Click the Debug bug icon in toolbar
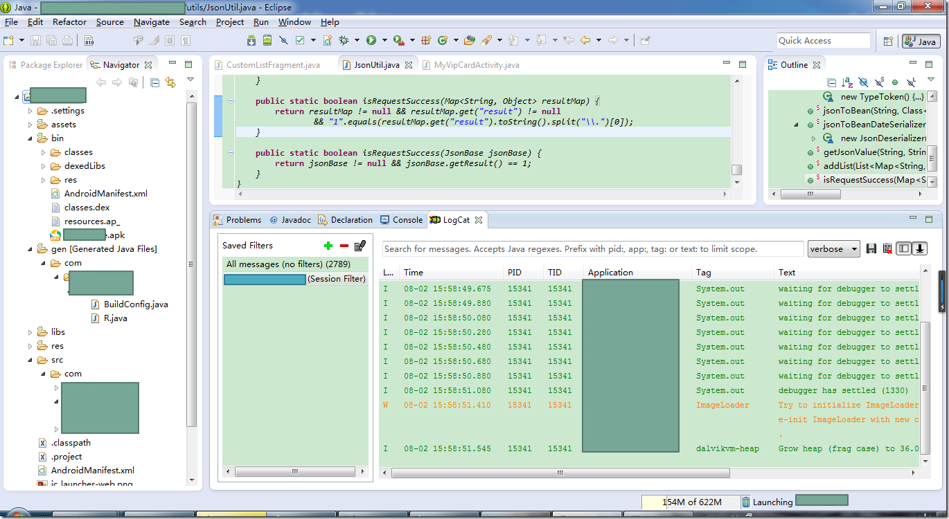949x519 pixels. pyautogui.click(x=344, y=41)
